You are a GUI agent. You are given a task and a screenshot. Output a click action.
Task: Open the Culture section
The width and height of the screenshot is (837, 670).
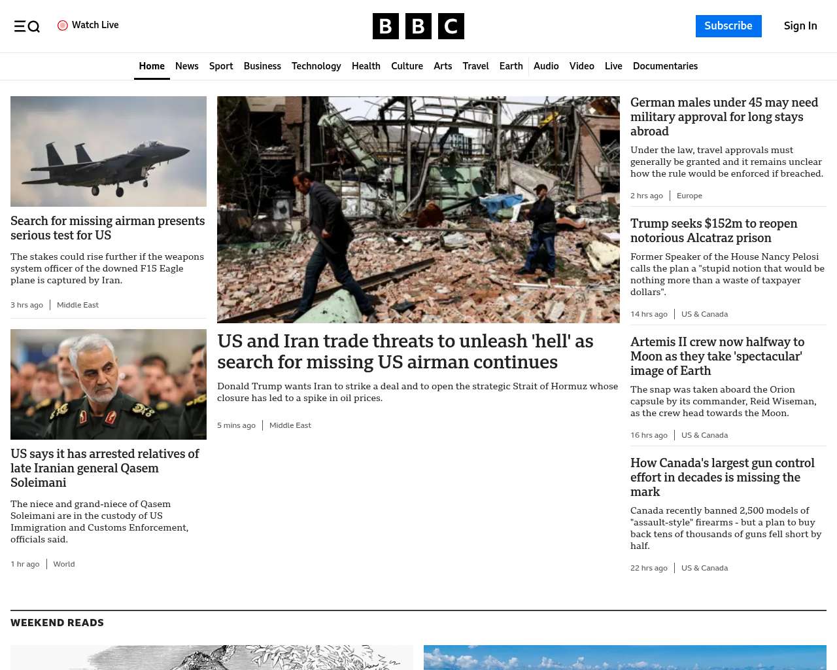(x=407, y=66)
